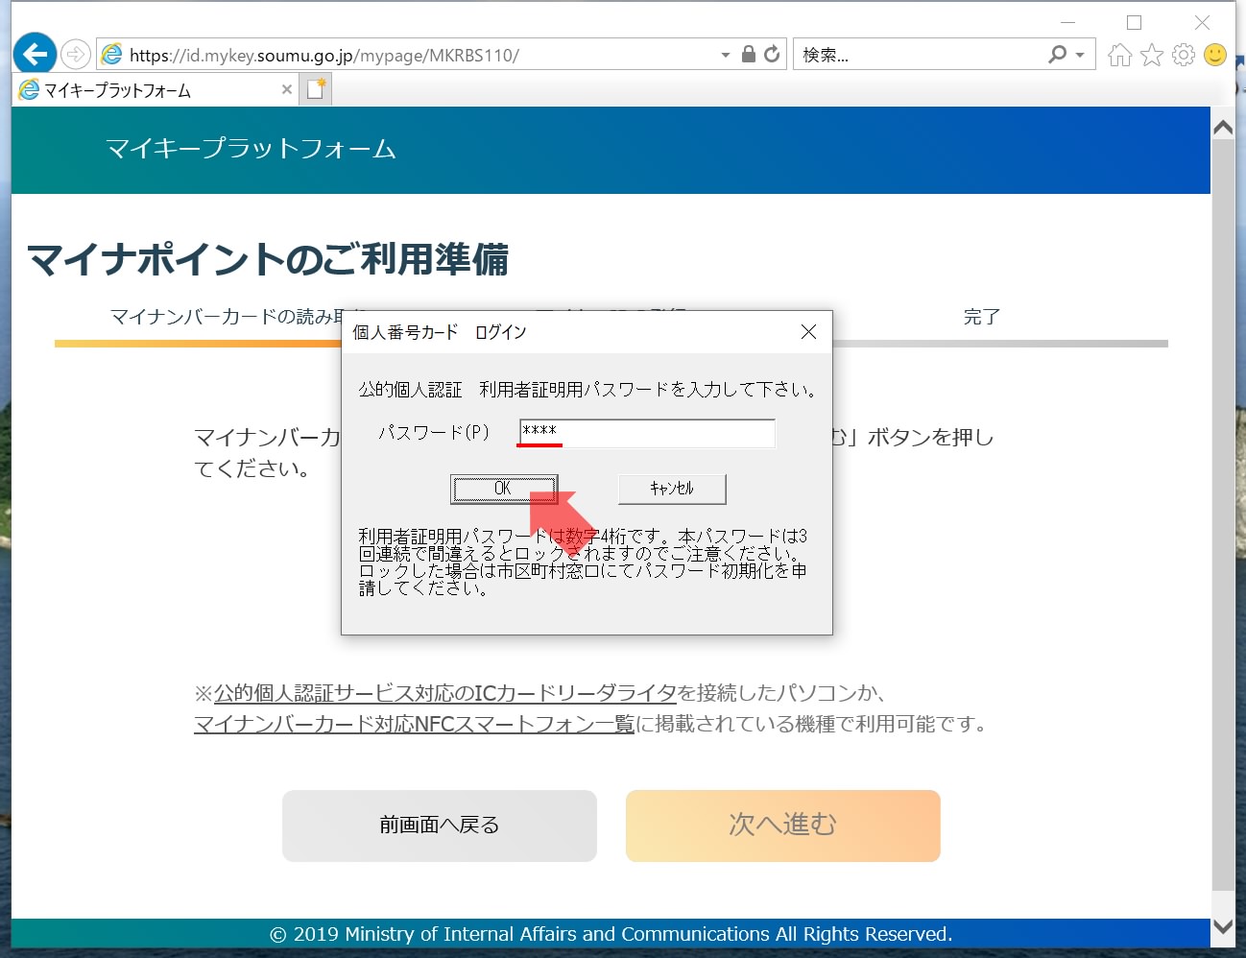Image resolution: width=1246 pixels, height=958 pixels.
Task: Click the vertical scrollbar track
Action: click(1223, 526)
